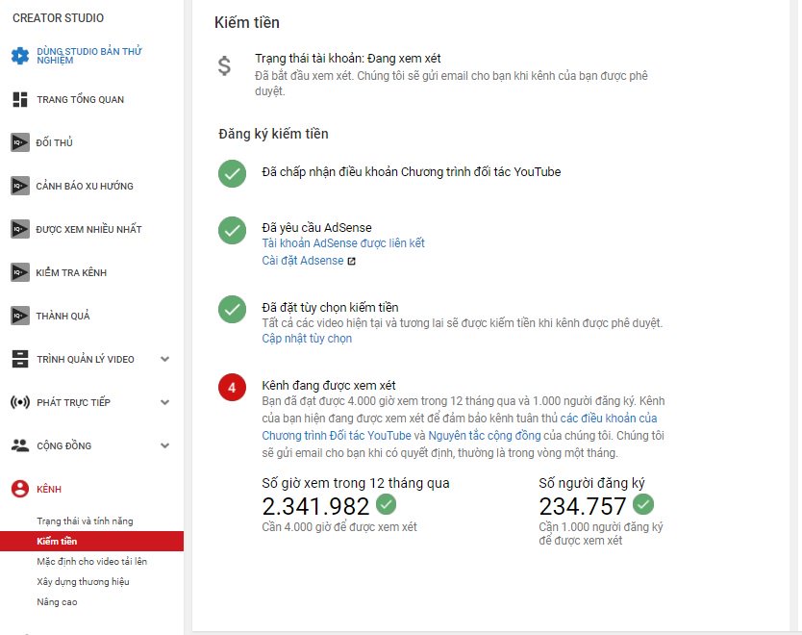Click the Cảnh báo xu hướng icon
Image resolution: width=802 pixels, height=635 pixels.
pos(20,186)
